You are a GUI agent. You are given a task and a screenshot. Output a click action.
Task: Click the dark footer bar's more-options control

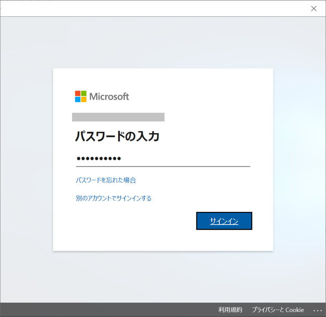(x=317, y=310)
